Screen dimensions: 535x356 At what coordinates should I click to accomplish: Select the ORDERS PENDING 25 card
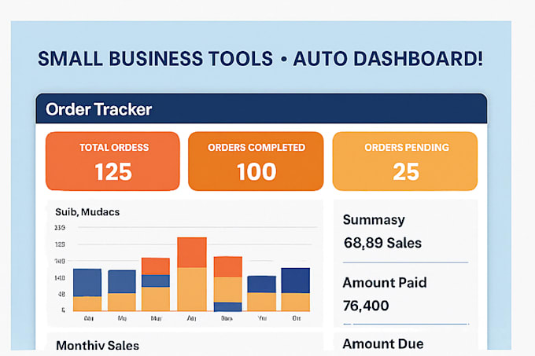tap(405, 161)
